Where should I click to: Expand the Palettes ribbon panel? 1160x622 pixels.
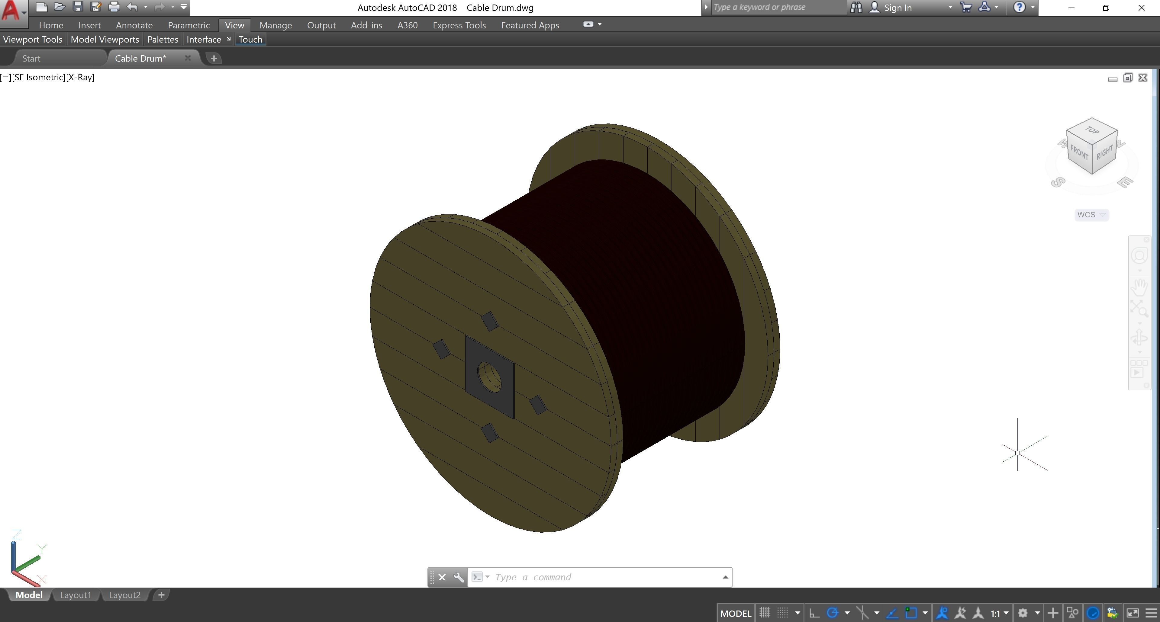click(x=163, y=40)
